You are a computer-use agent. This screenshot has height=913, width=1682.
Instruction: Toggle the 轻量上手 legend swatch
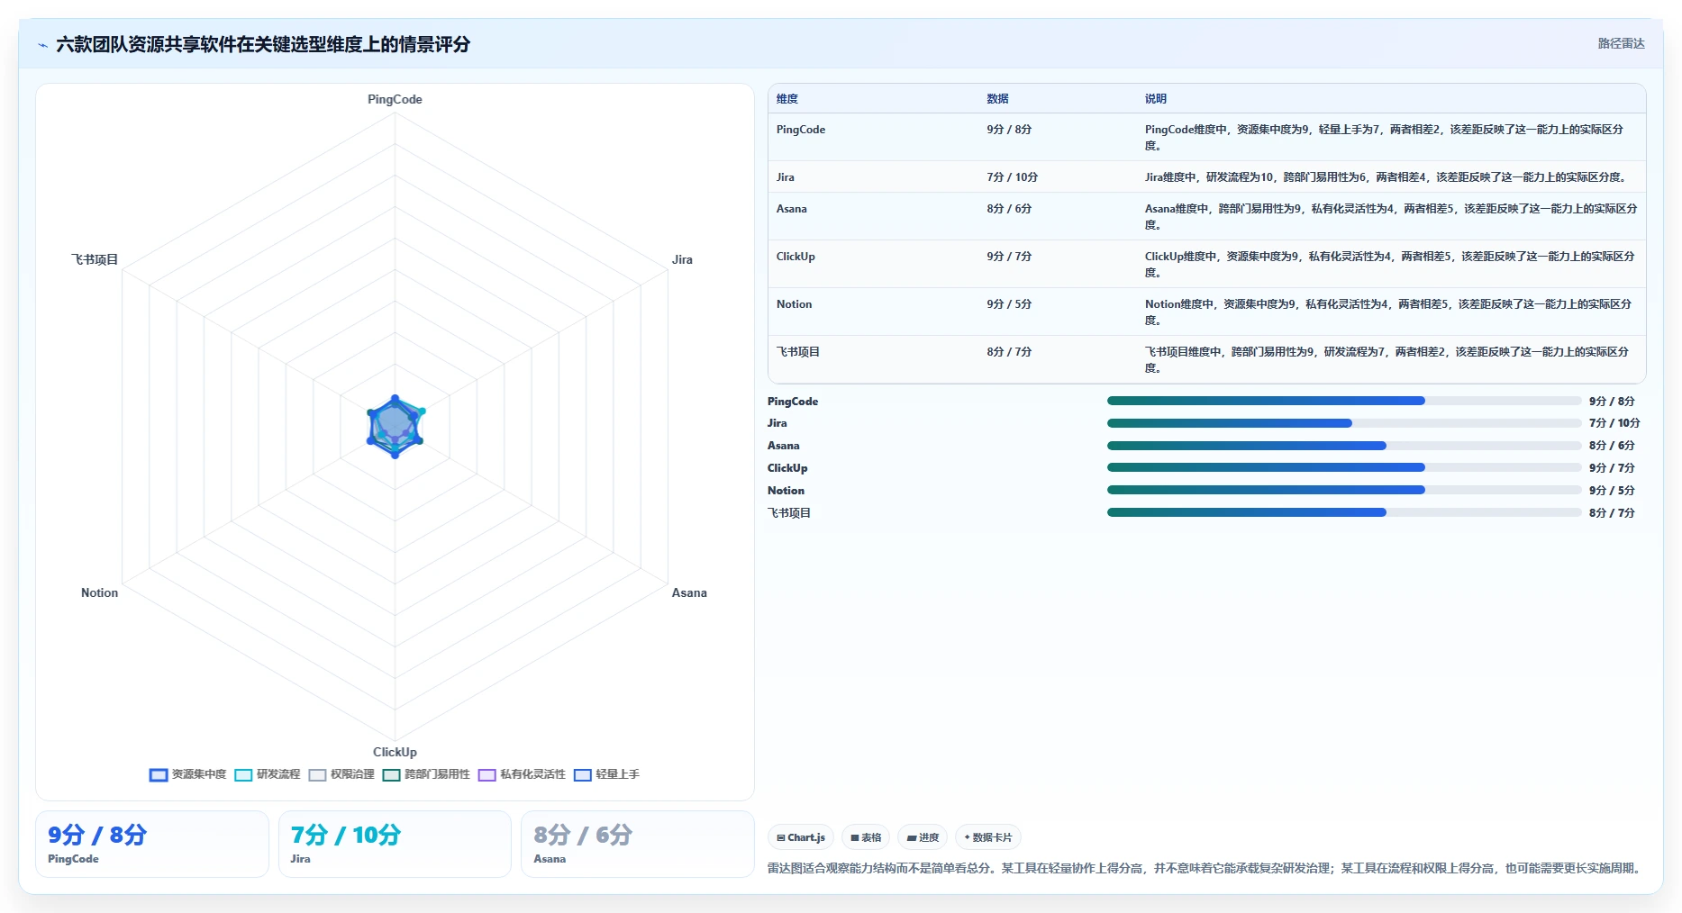(583, 774)
